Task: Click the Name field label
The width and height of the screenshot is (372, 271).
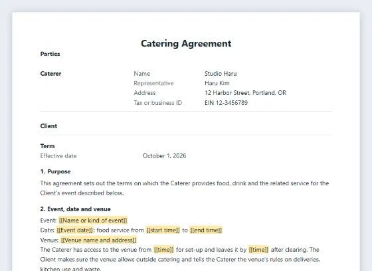Action: 142,74
